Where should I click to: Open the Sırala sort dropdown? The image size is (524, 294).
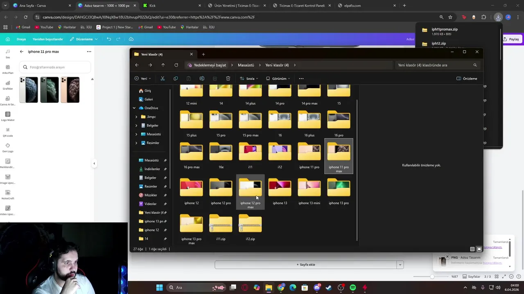tap(249, 78)
